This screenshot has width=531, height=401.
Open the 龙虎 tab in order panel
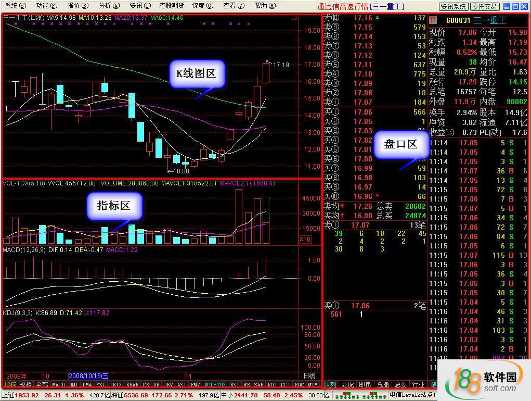pyautogui.click(x=347, y=384)
